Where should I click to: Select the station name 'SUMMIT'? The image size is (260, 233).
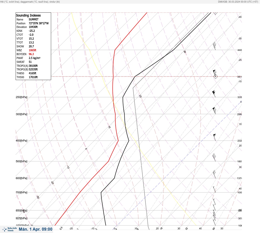coord(34,19)
